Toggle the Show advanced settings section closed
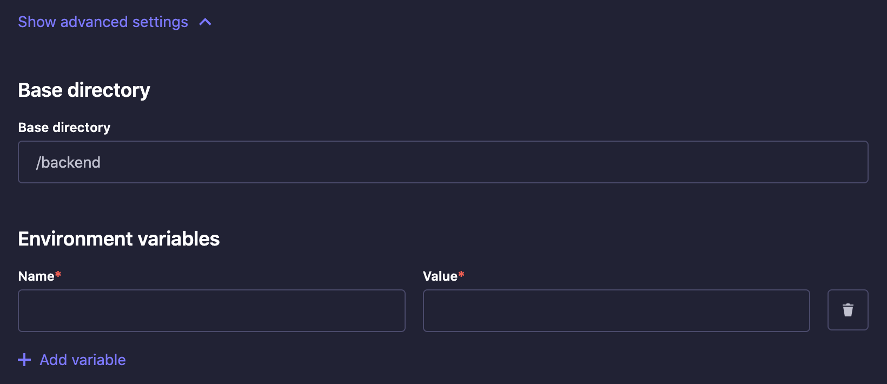887x384 pixels. click(103, 22)
